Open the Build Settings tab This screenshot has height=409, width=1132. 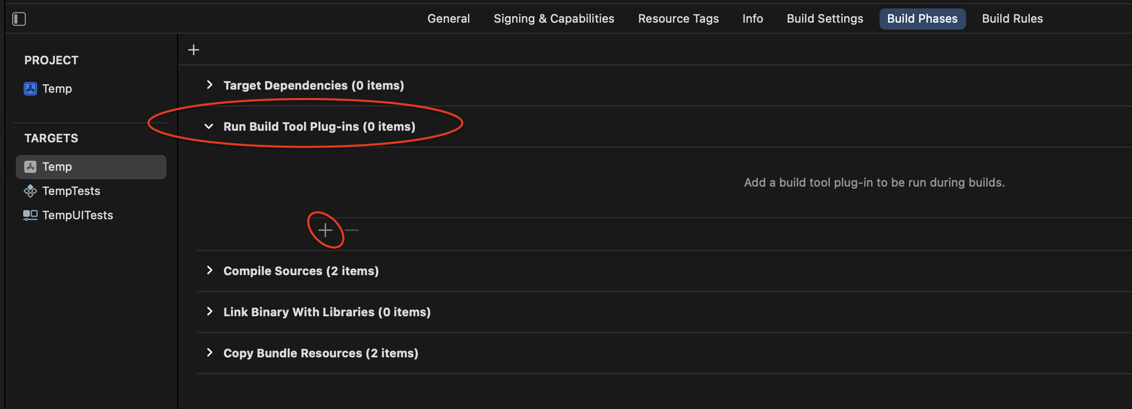[825, 18]
